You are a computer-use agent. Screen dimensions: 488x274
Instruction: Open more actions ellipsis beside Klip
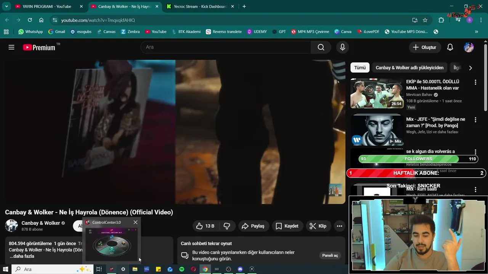(339, 226)
